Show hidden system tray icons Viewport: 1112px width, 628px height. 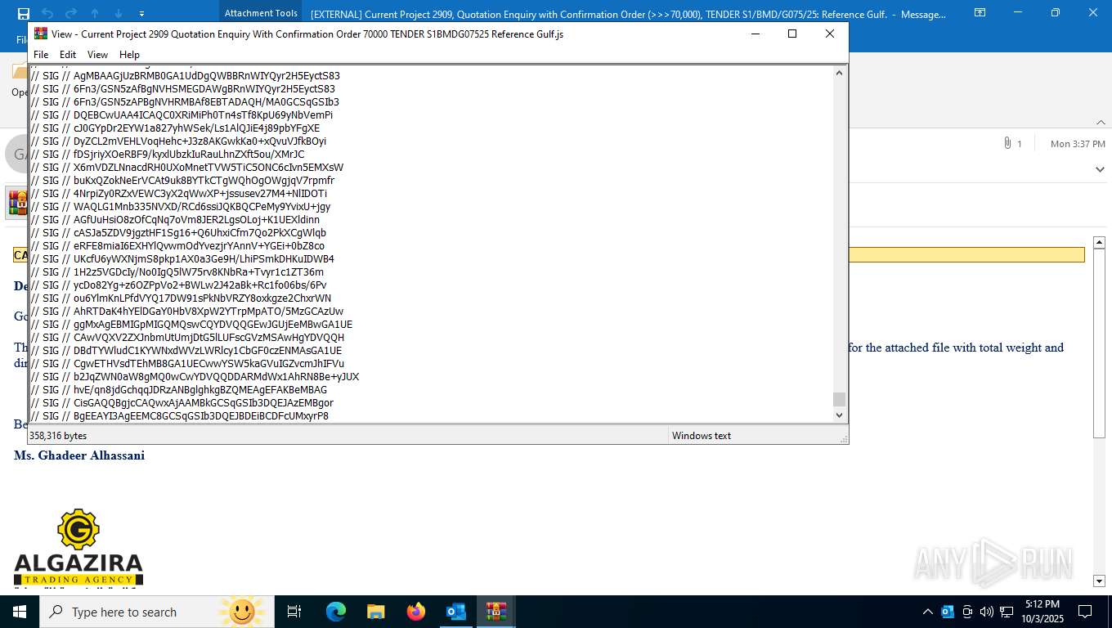(x=927, y=612)
